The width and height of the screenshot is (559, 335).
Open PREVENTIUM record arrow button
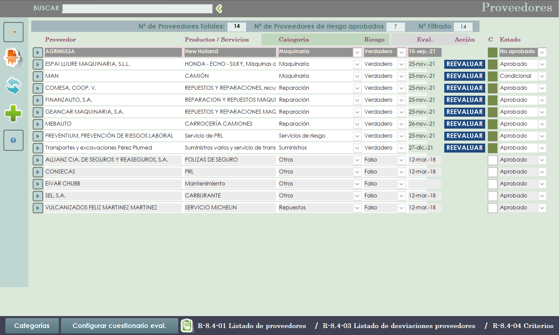point(38,136)
